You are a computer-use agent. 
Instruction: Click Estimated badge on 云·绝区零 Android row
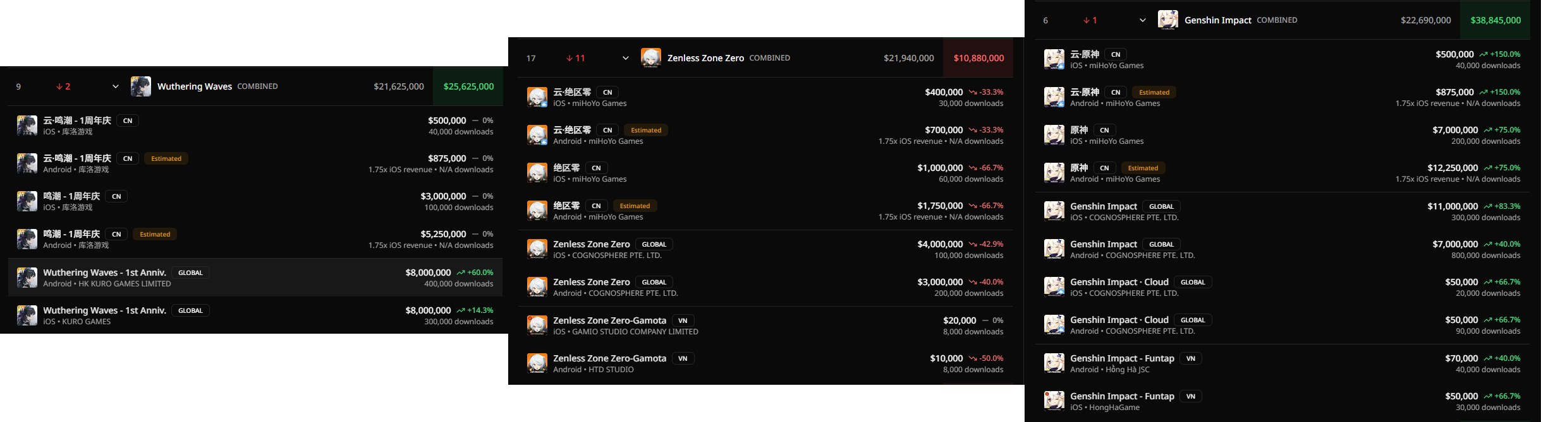[646, 130]
